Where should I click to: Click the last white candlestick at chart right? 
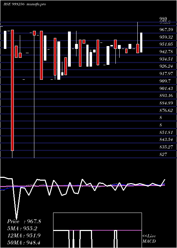tap(141, 43)
